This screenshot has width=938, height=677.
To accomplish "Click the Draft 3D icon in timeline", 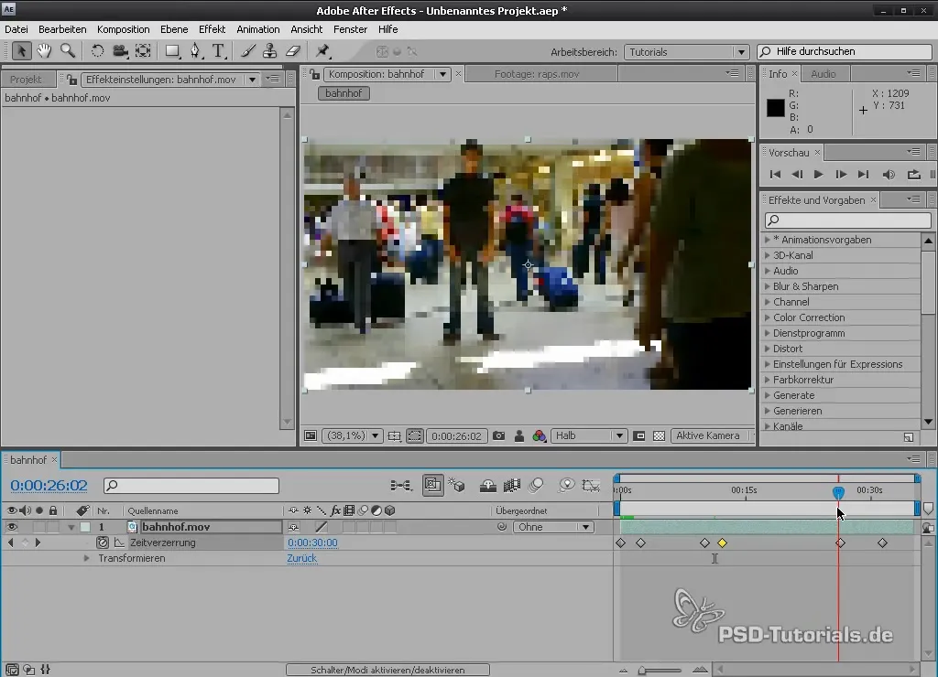I will (458, 486).
